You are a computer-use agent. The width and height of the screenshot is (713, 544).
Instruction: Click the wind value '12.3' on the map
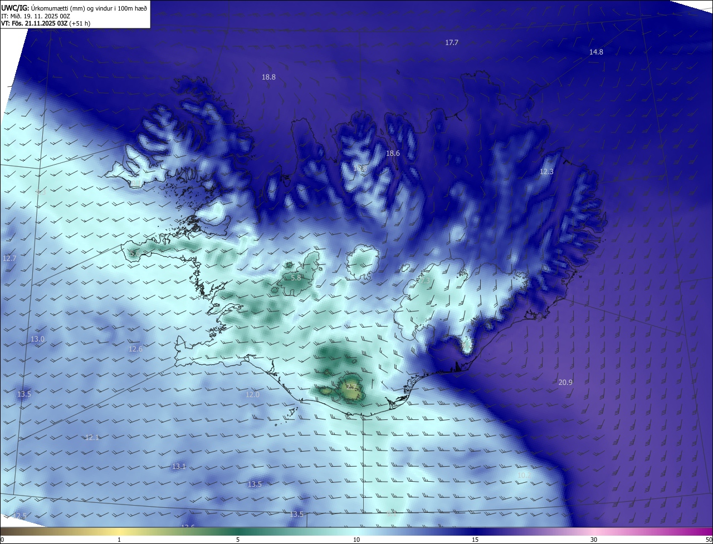[547, 172]
